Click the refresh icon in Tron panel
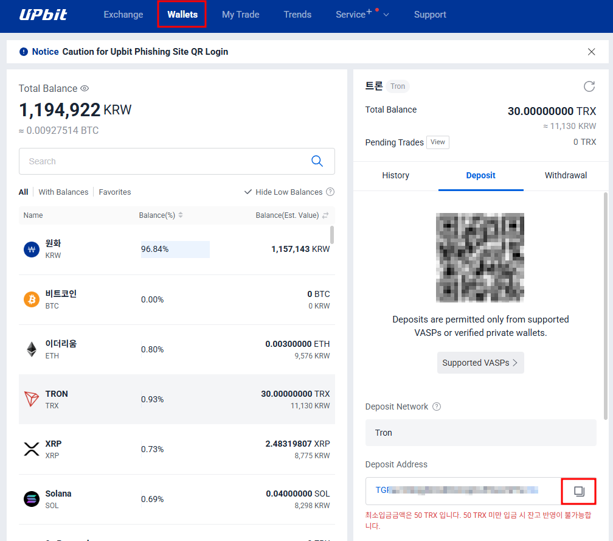The width and height of the screenshot is (613, 541). (x=589, y=86)
